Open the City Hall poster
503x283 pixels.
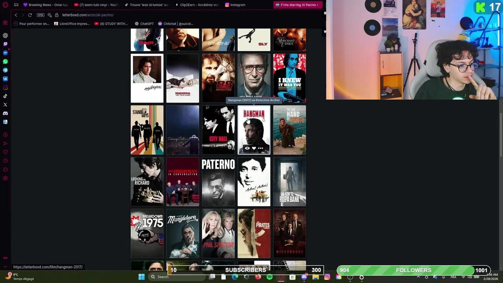click(x=218, y=130)
